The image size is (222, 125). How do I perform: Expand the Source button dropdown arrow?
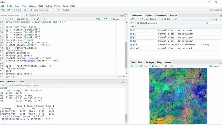tap(121, 19)
